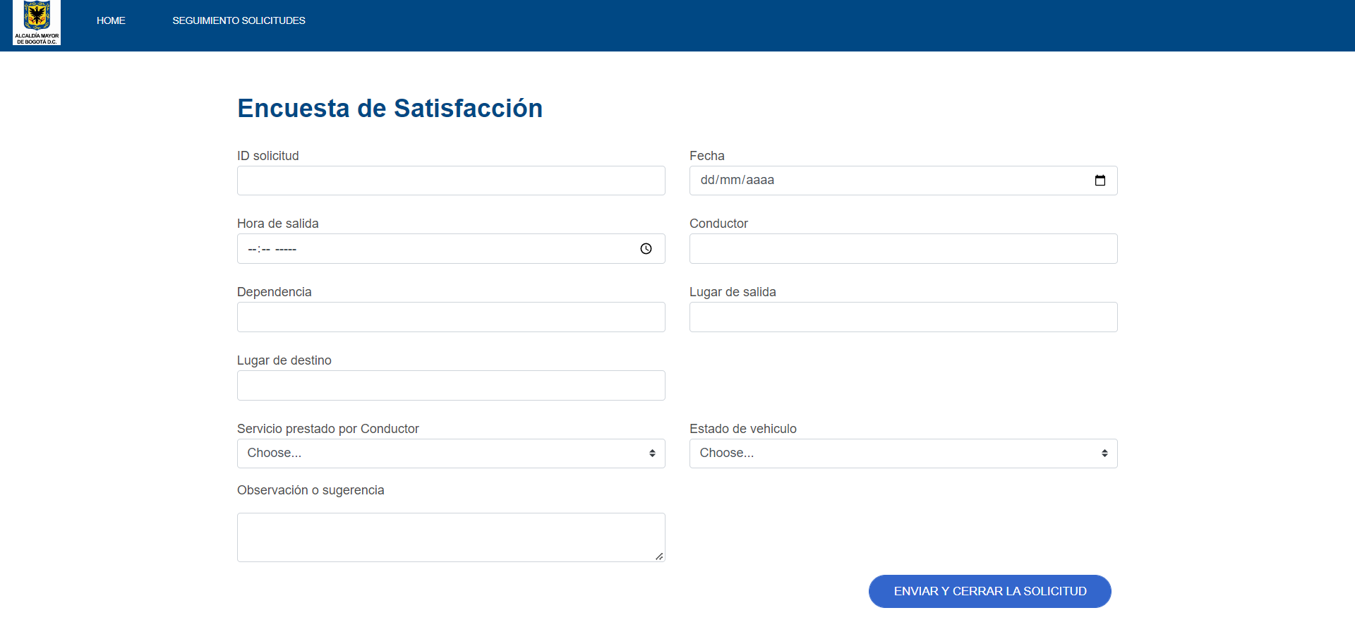Open the clock picker for Hora de salida

click(646, 249)
